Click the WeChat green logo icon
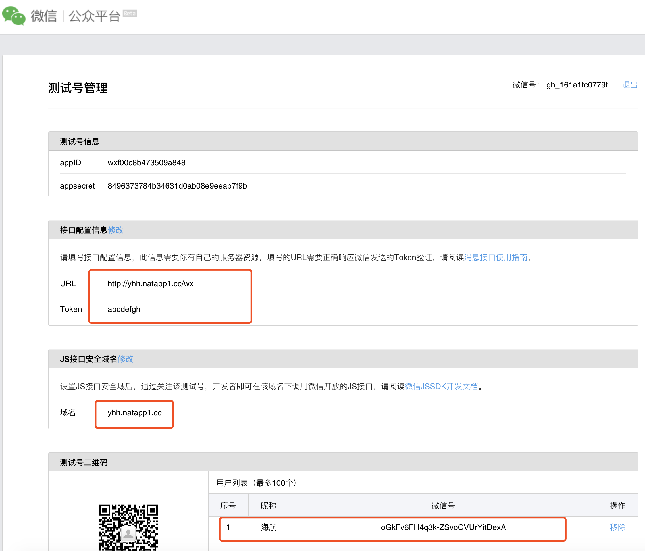 point(14,16)
